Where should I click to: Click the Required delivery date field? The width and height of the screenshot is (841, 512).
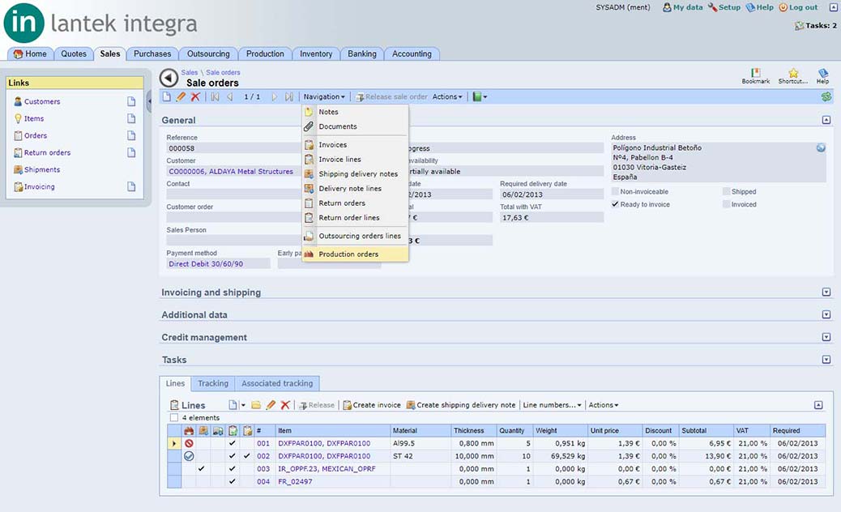pos(552,194)
